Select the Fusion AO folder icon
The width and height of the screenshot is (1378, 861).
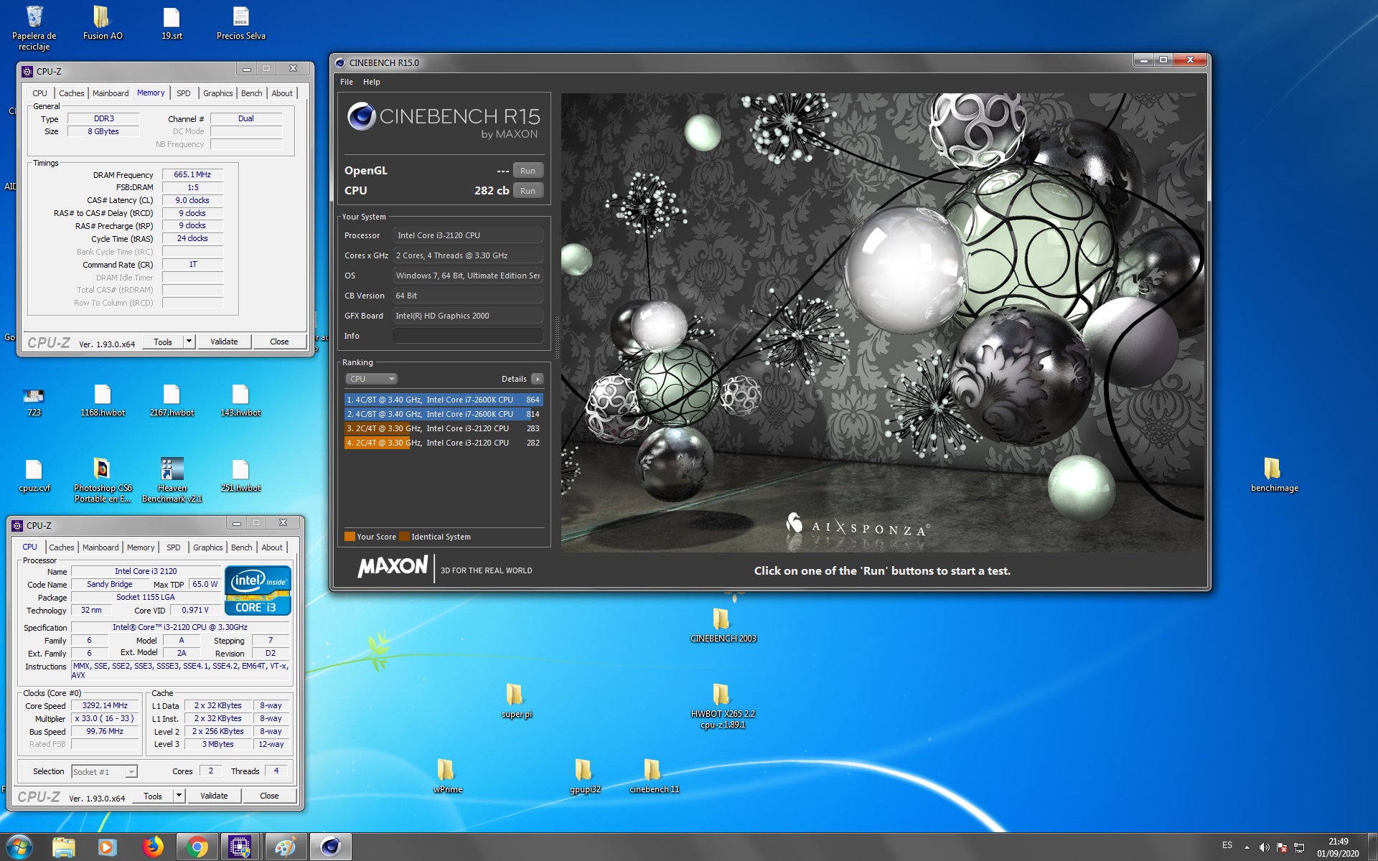[x=103, y=23]
